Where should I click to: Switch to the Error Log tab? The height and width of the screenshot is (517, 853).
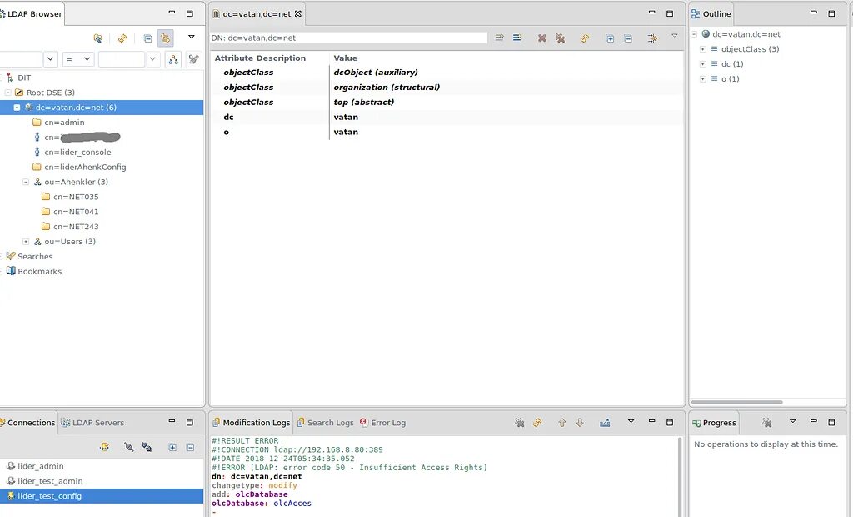(x=382, y=423)
